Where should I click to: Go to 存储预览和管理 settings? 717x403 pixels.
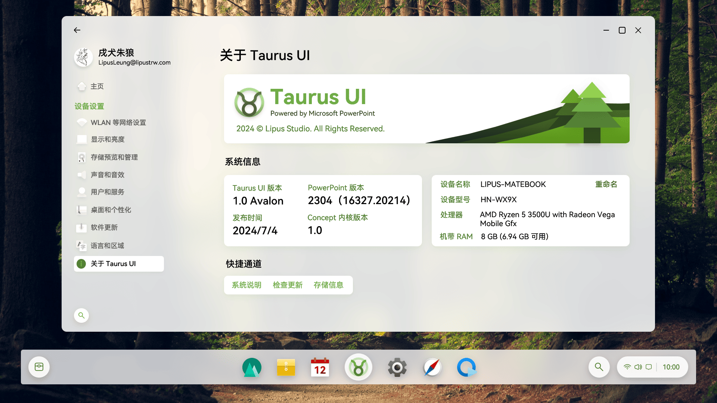114,157
